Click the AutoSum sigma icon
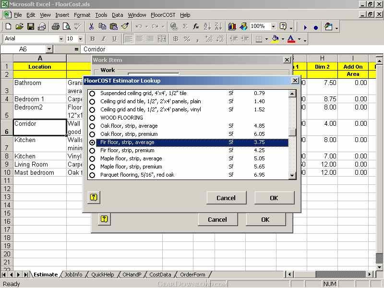This screenshot has height=288, width=384. pos(185,26)
